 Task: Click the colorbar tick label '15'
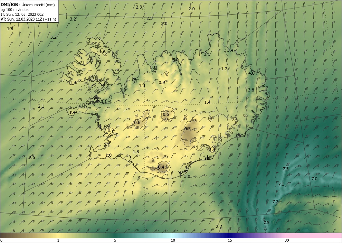(x=230, y=240)
